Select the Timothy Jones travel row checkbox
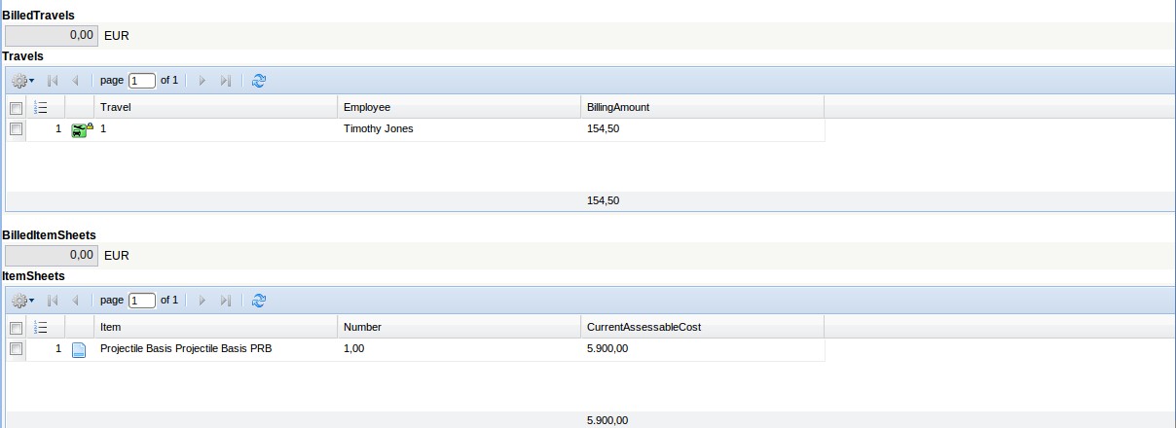This screenshot has height=428, width=1176. pos(16,128)
